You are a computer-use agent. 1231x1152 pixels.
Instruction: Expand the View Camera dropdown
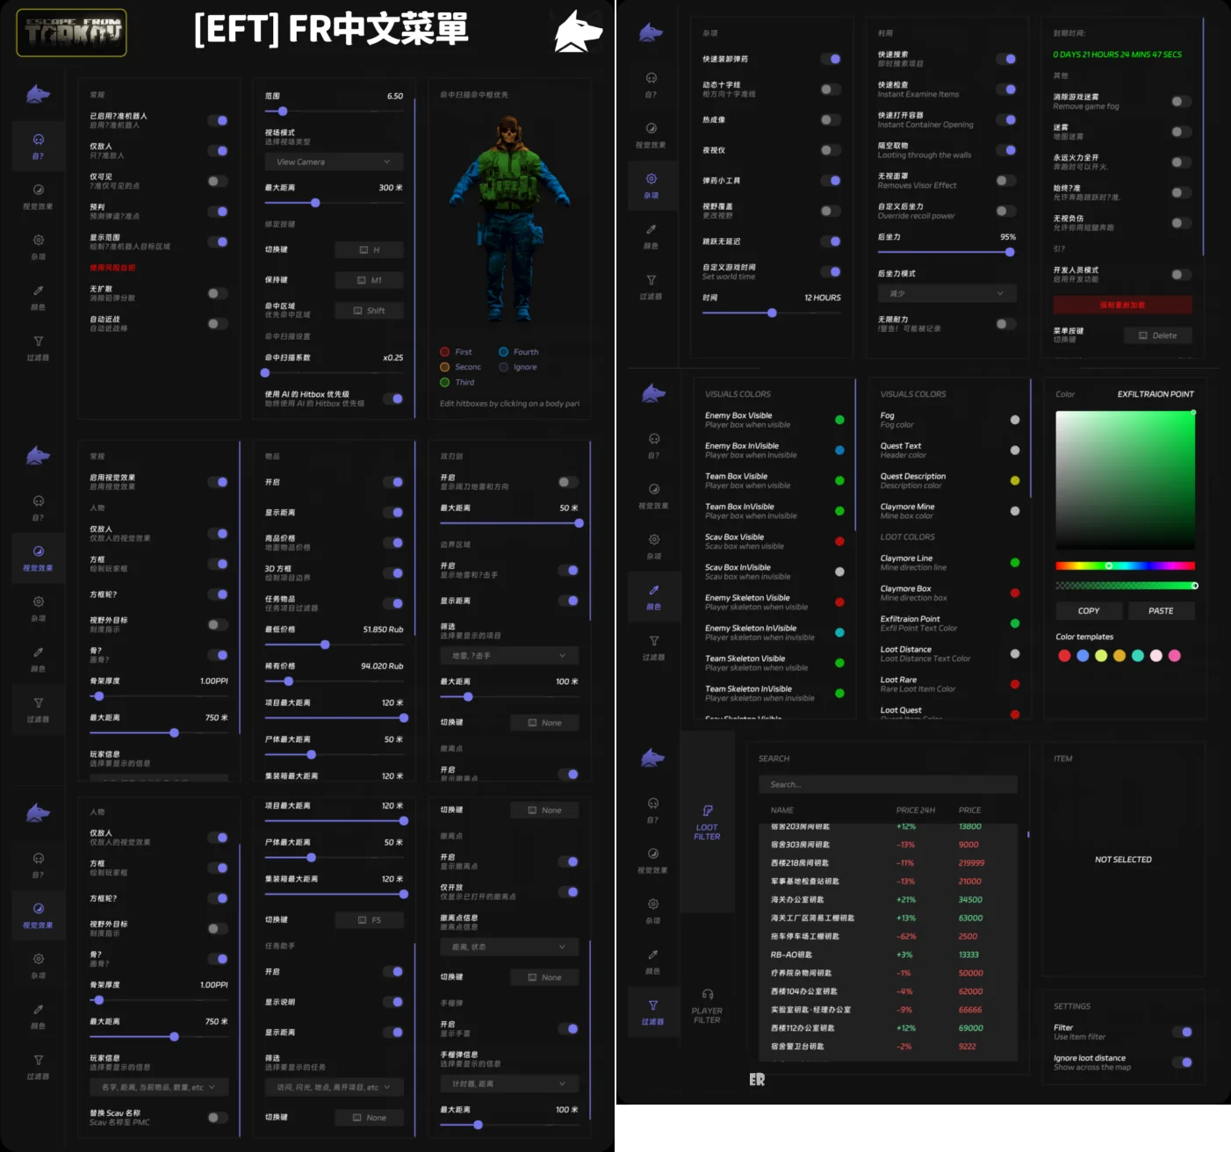(x=334, y=162)
